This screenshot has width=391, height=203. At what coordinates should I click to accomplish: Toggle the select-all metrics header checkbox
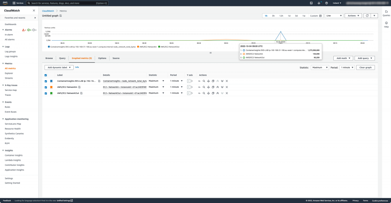[46, 75]
